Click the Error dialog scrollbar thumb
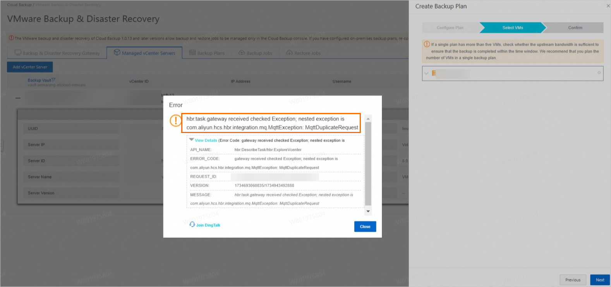 pos(368,164)
